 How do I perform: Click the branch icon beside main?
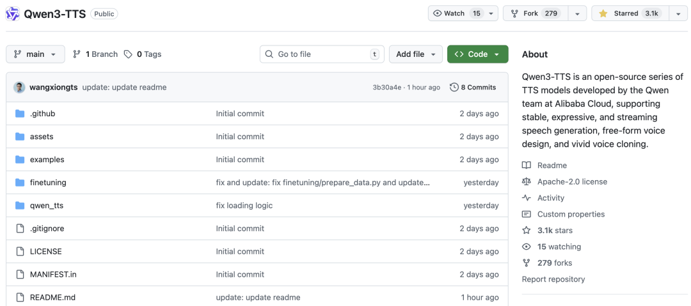(x=18, y=54)
